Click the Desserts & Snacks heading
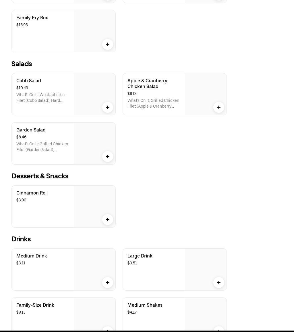Image resolution: width=294 pixels, height=332 pixels. 40,176
